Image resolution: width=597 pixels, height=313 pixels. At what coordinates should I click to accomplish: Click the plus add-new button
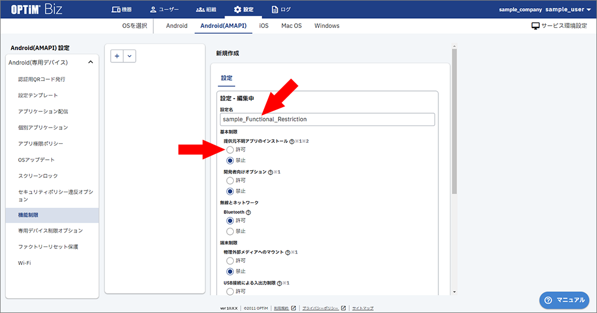click(117, 56)
